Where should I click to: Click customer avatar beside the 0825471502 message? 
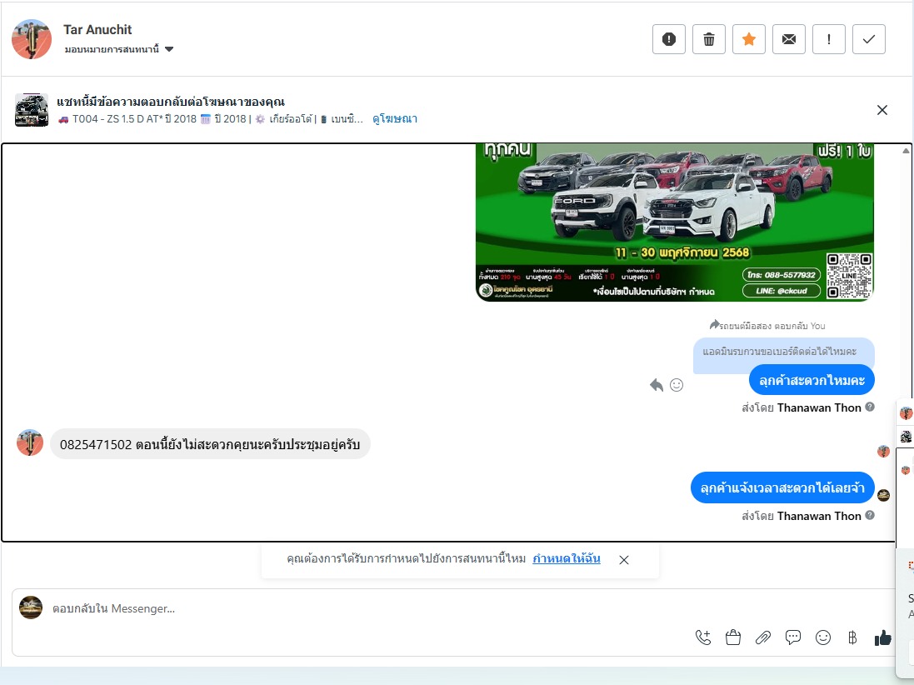tap(30, 443)
